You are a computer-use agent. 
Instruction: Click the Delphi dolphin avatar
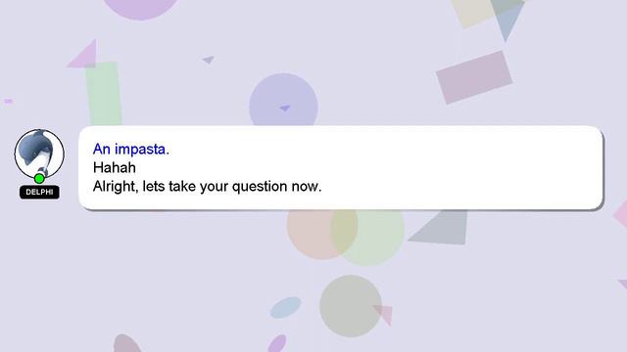pos(39,154)
